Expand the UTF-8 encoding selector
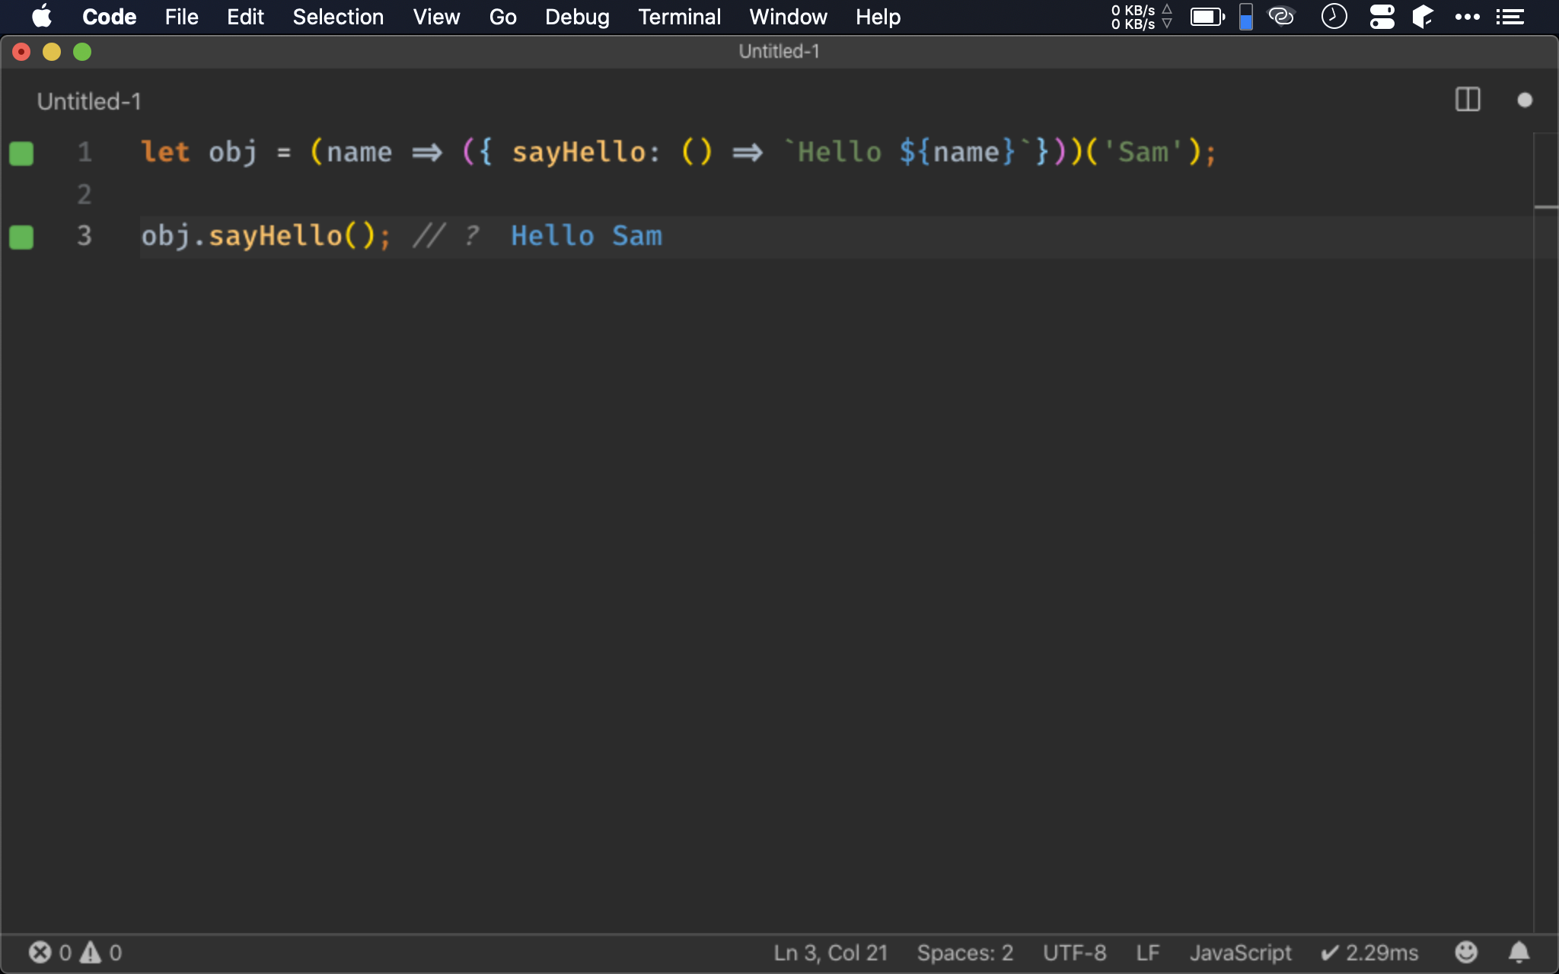This screenshot has width=1559, height=974. coord(1076,952)
